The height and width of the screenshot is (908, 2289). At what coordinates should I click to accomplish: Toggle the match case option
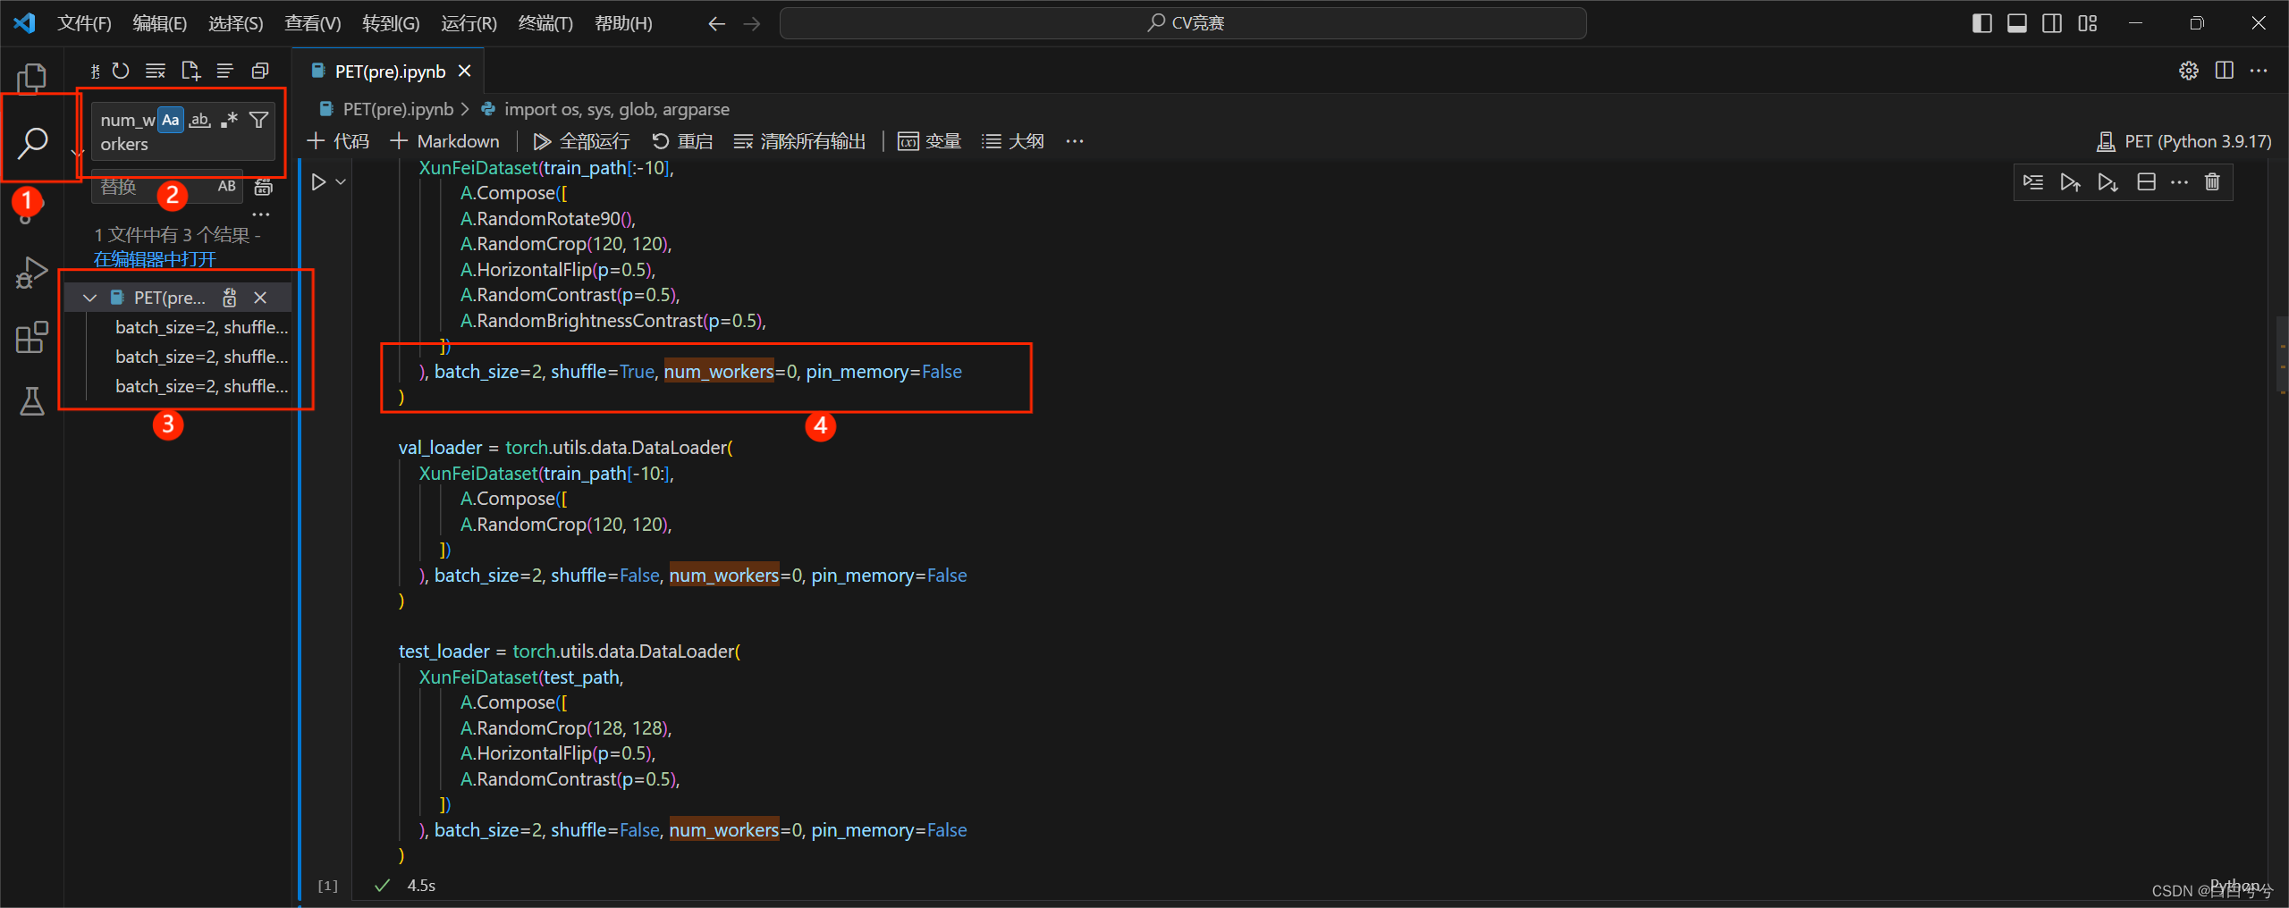pos(171,120)
